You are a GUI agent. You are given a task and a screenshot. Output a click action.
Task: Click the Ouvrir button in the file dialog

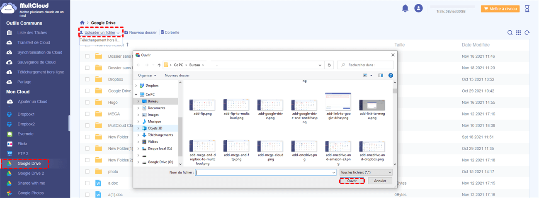tap(352, 181)
